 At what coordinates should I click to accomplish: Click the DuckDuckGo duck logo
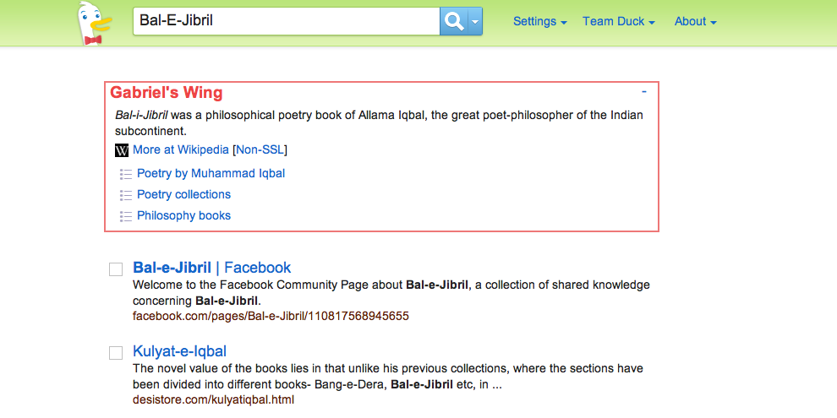click(x=94, y=24)
